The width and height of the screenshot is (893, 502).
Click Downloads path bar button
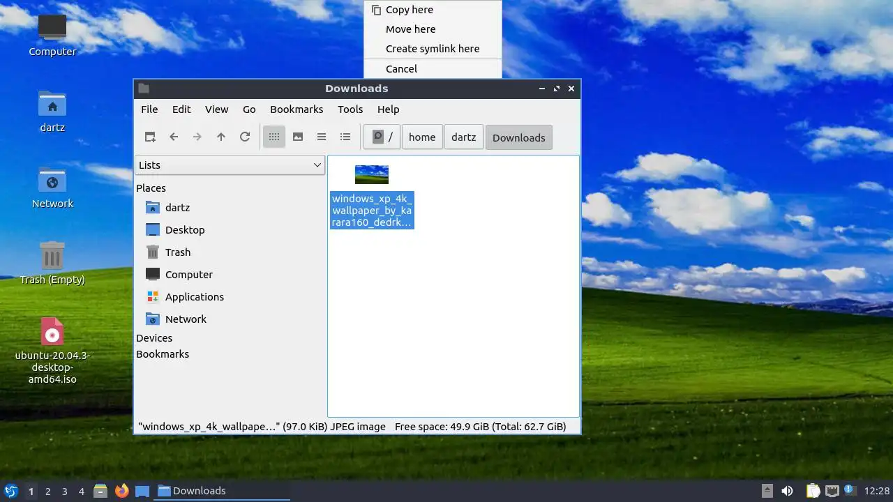tap(519, 137)
